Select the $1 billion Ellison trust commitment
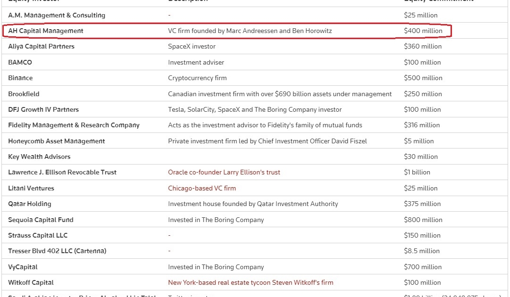The height and width of the screenshot is (297, 510). (x=417, y=172)
